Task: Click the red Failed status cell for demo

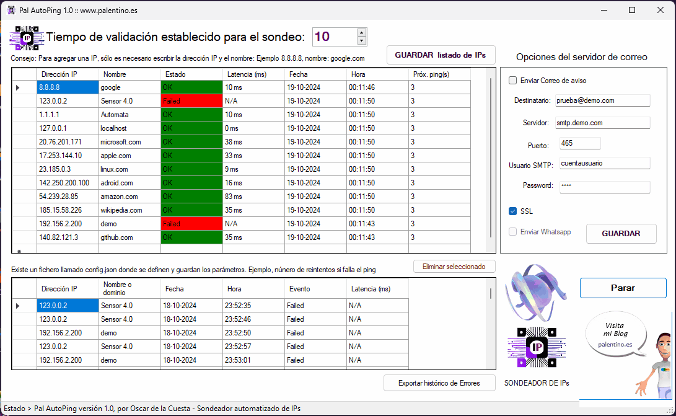Action: coord(191,224)
